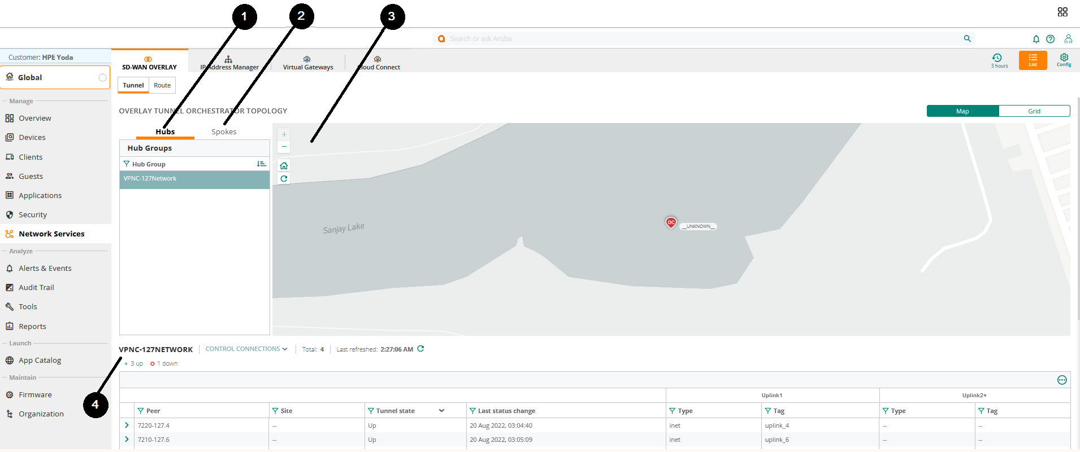Open the Audit Trail page
Image resolution: width=1080 pixels, height=452 pixels.
pyautogui.click(x=36, y=287)
